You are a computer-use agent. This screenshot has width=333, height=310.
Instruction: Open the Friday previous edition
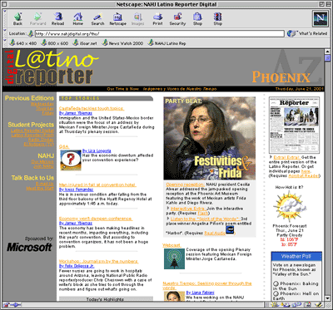[x=48, y=113]
